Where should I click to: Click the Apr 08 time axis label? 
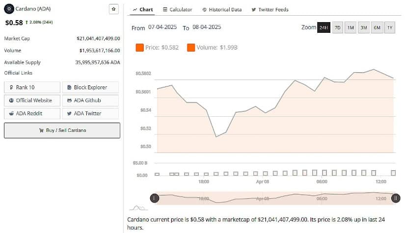263,181
